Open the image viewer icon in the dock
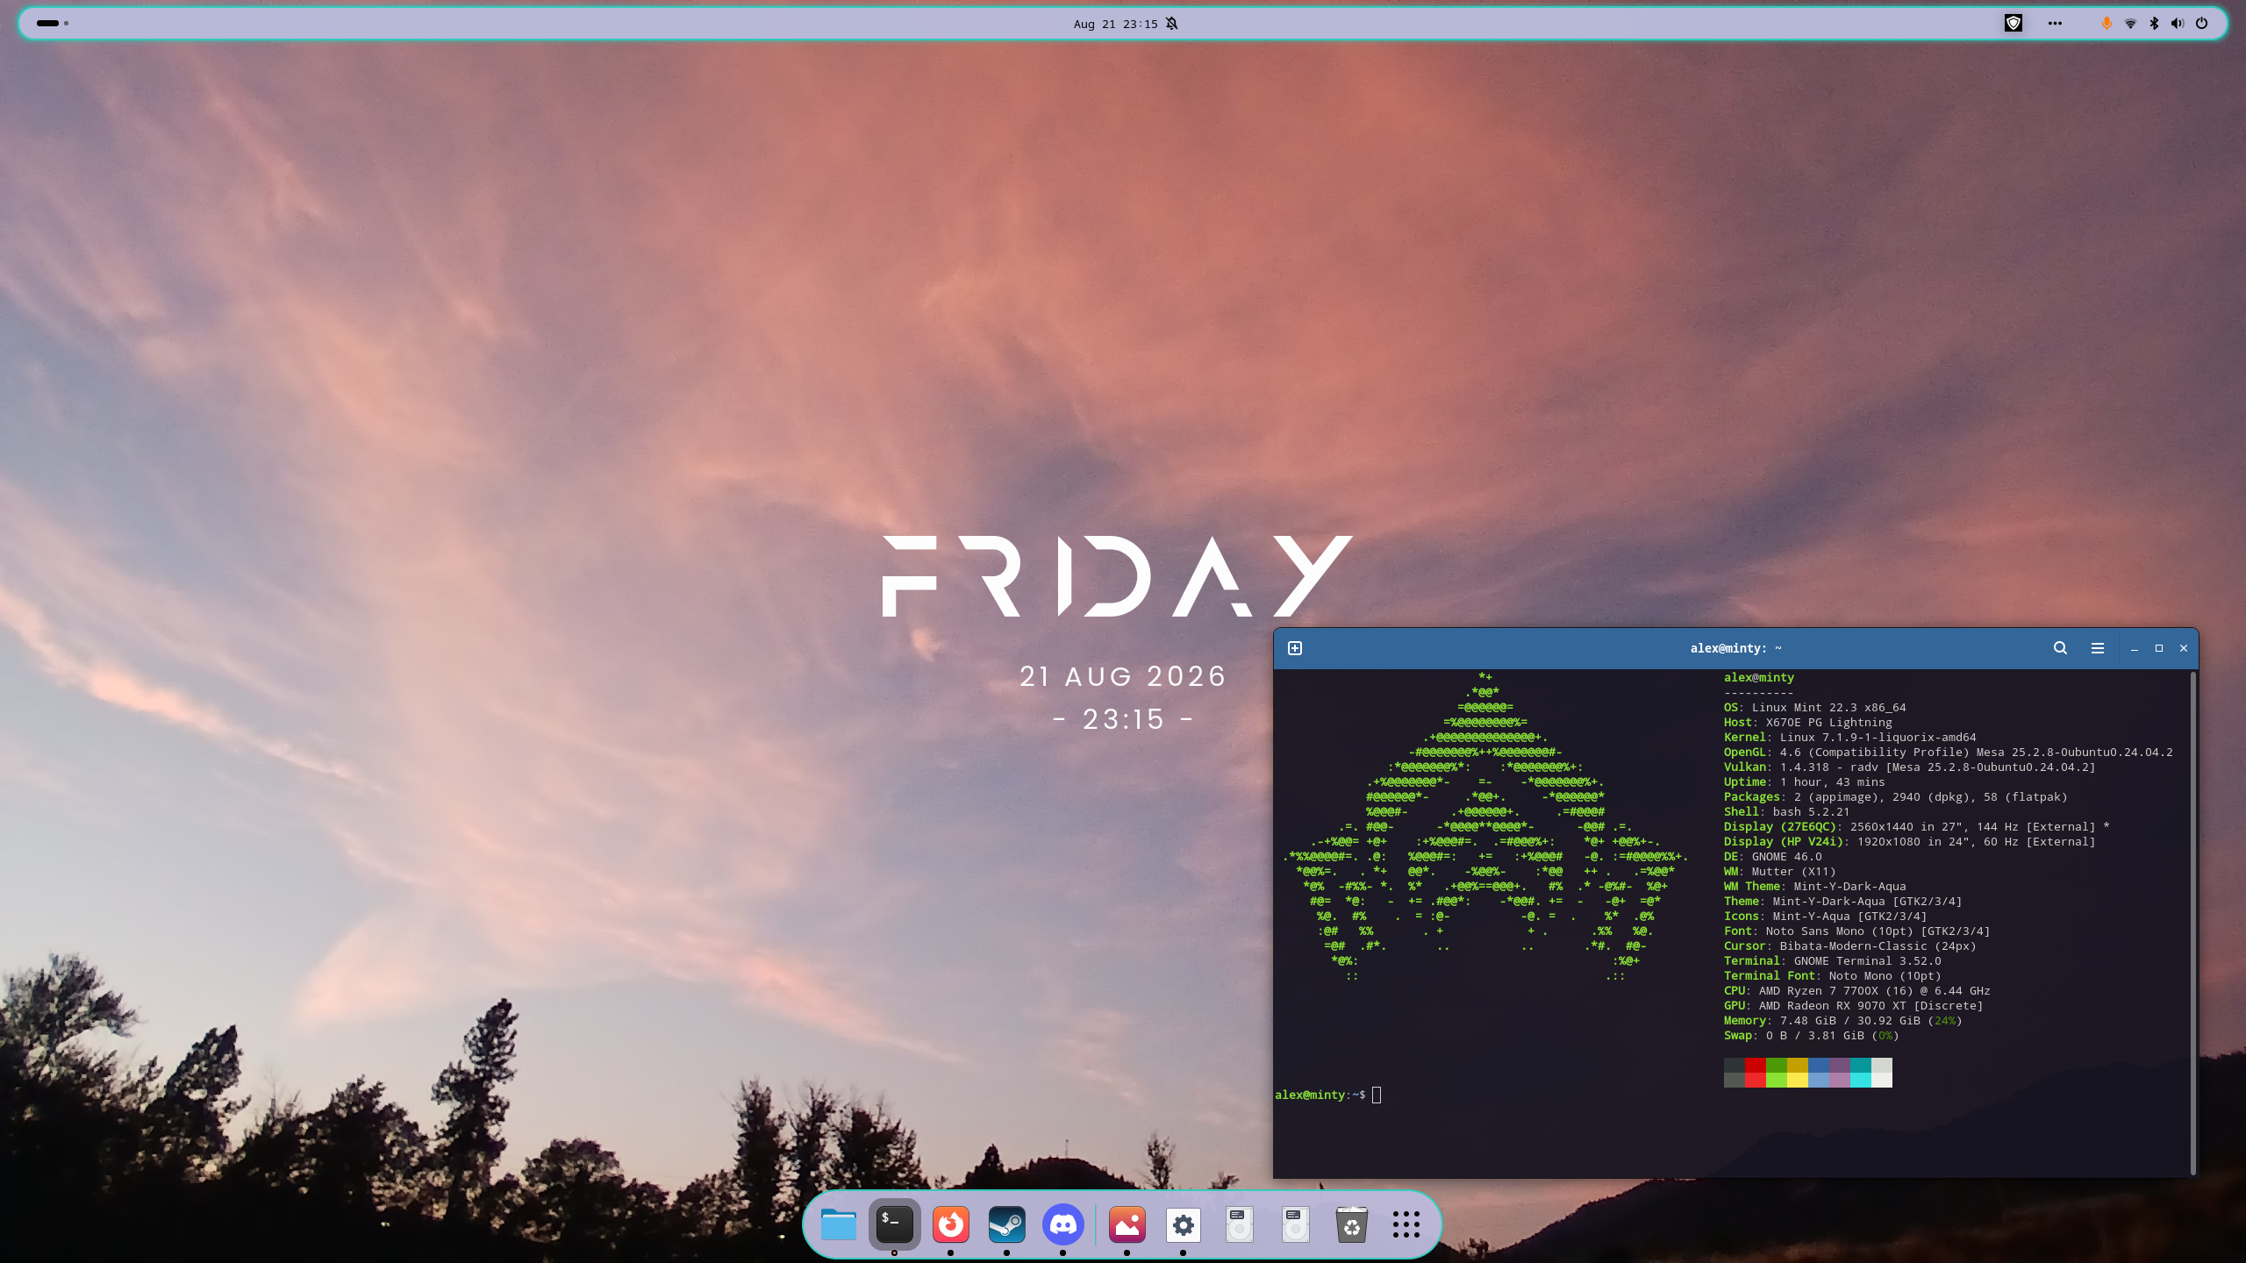This screenshot has height=1263, width=2246. 1127,1224
